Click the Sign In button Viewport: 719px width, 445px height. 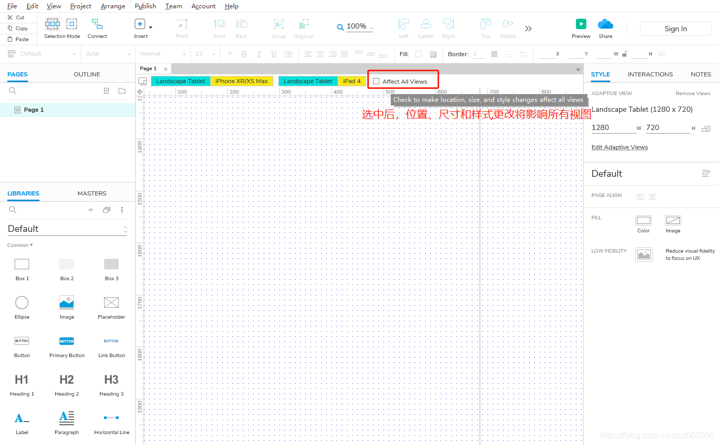click(x=675, y=29)
